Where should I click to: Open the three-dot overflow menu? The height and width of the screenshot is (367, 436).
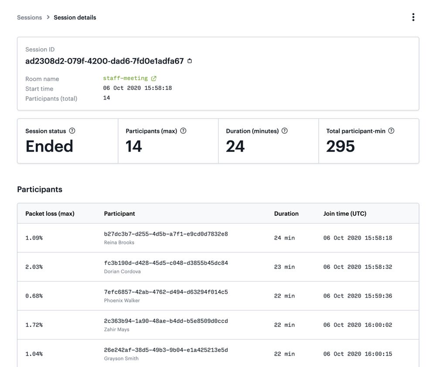click(x=413, y=17)
